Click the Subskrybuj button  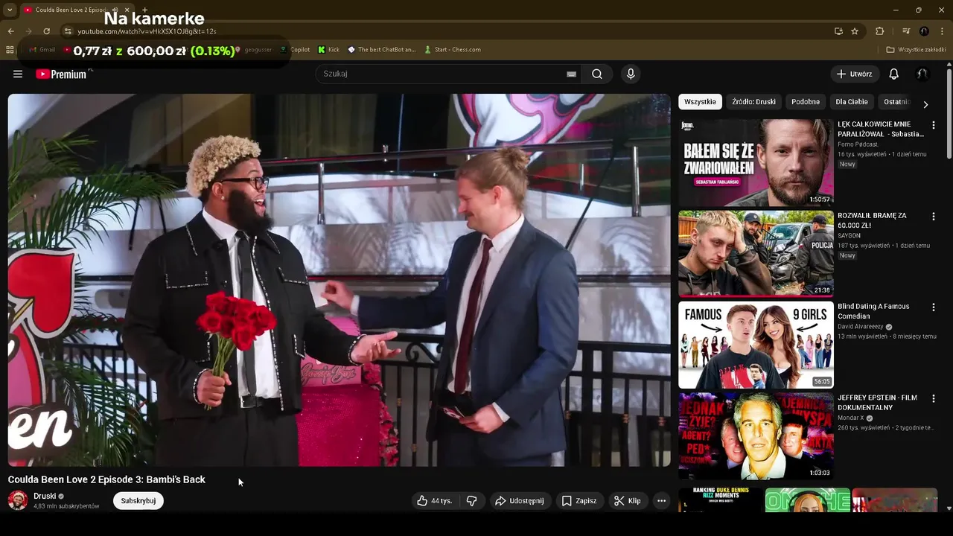[138, 501]
